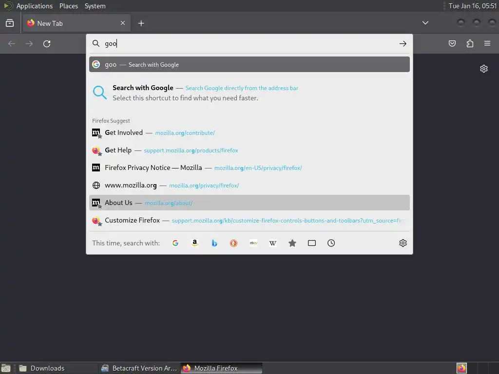
Task: Go forward with the forward arrow
Action: coord(29,43)
